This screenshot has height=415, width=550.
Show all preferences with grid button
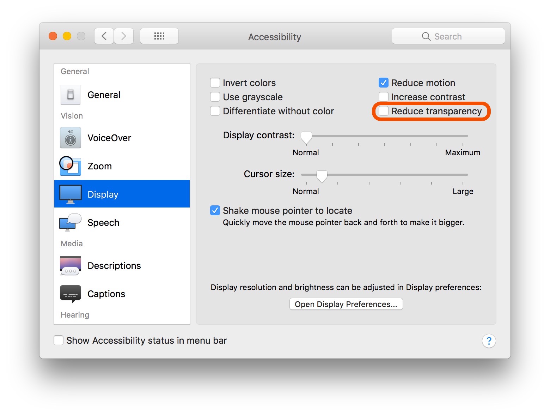click(159, 36)
